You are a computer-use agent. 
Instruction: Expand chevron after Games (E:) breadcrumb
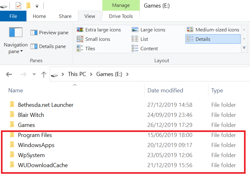point(127,74)
